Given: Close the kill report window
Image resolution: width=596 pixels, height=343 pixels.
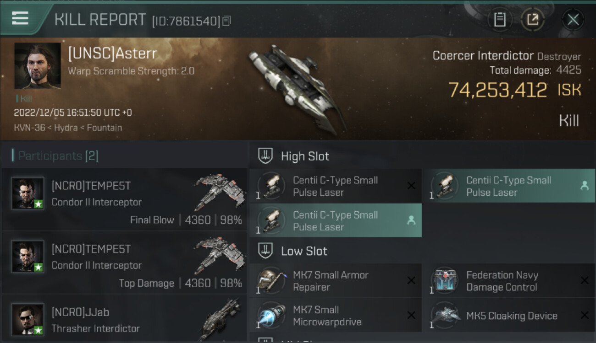Looking at the screenshot, I should tap(573, 19).
